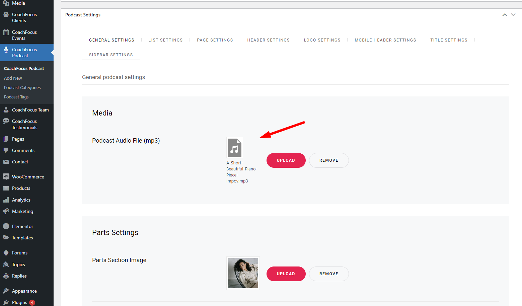Viewport: 522px width, 306px height.
Task: Click the General podcast settings heading
Action: coord(114,77)
